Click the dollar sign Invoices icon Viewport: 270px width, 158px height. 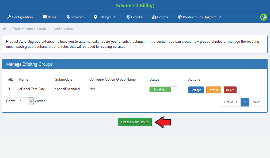point(68,17)
